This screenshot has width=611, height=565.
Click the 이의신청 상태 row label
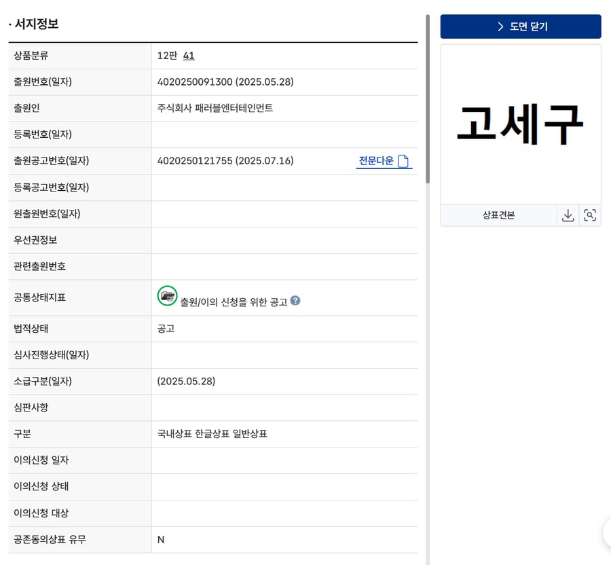(x=41, y=486)
